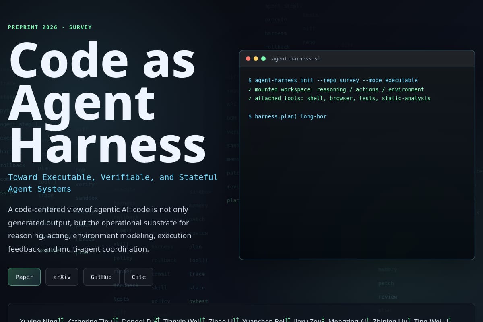
Task: Click author name Tianxin Wei
Action: 181,320
